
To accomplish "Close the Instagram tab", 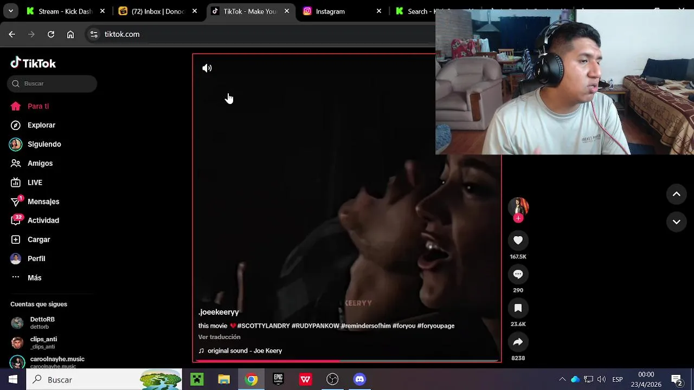I will [379, 11].
